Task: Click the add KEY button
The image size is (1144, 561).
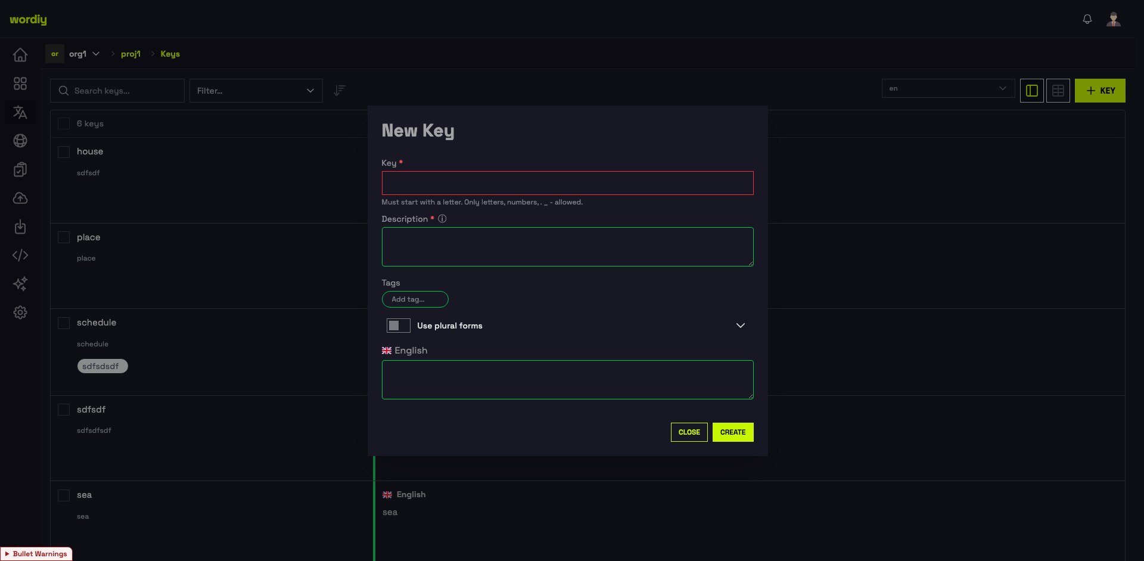Action: [1100, 91]
